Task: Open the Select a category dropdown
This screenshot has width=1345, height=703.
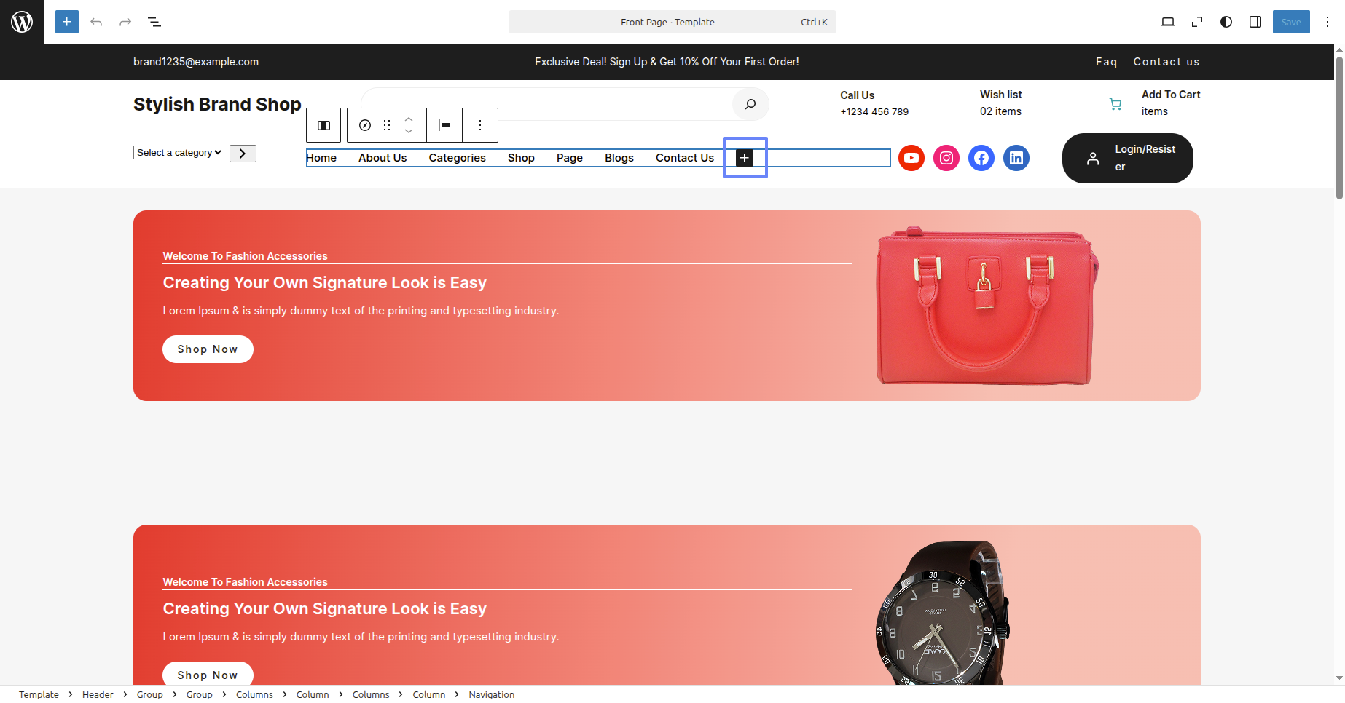Action: pos(179,153)
